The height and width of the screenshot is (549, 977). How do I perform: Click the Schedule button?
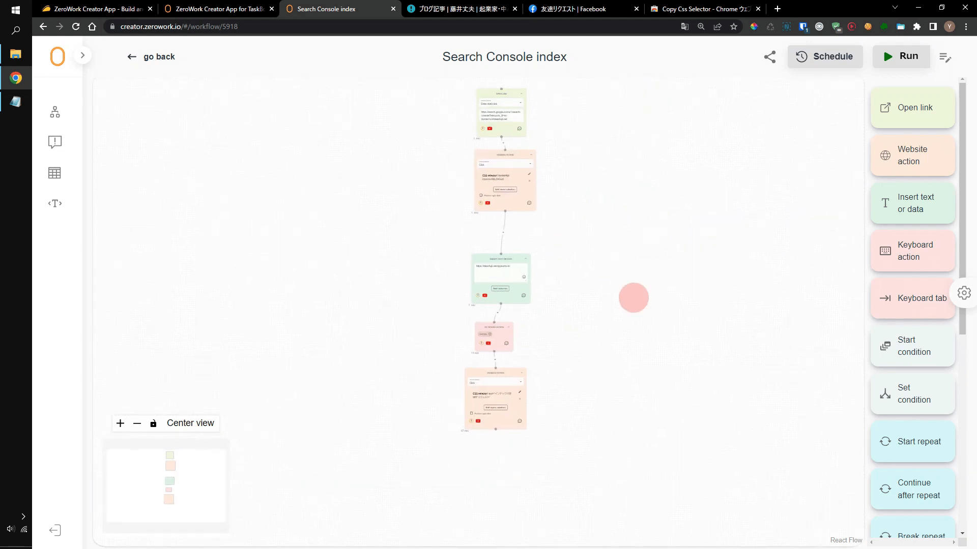(x=825, y=56)
